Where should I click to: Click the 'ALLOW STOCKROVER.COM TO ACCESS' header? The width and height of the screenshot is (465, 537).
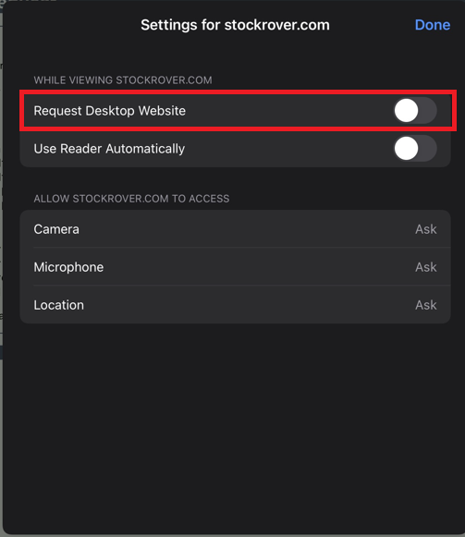(x=131, y=199)
